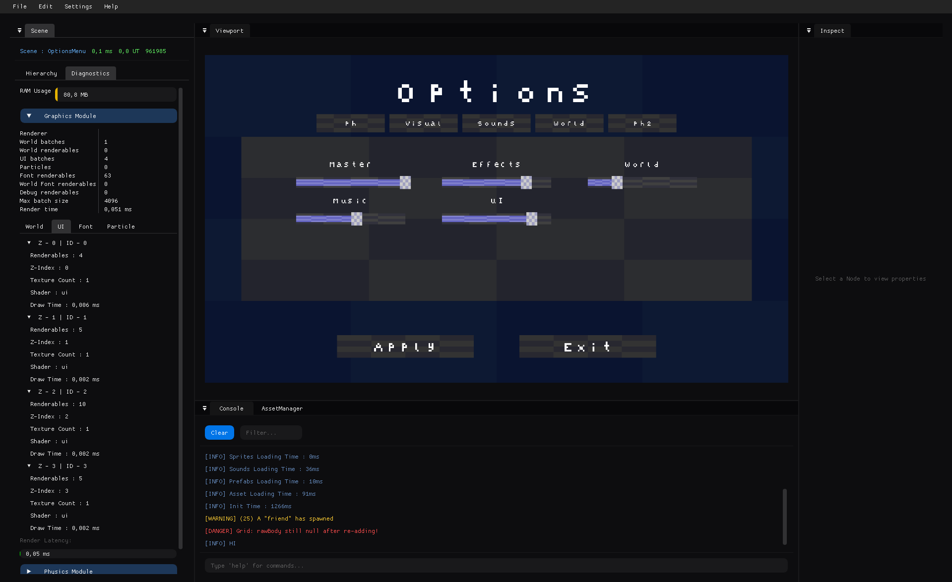
Task: Switch to the Hierarchy tab
Action: tap(41, 73)
